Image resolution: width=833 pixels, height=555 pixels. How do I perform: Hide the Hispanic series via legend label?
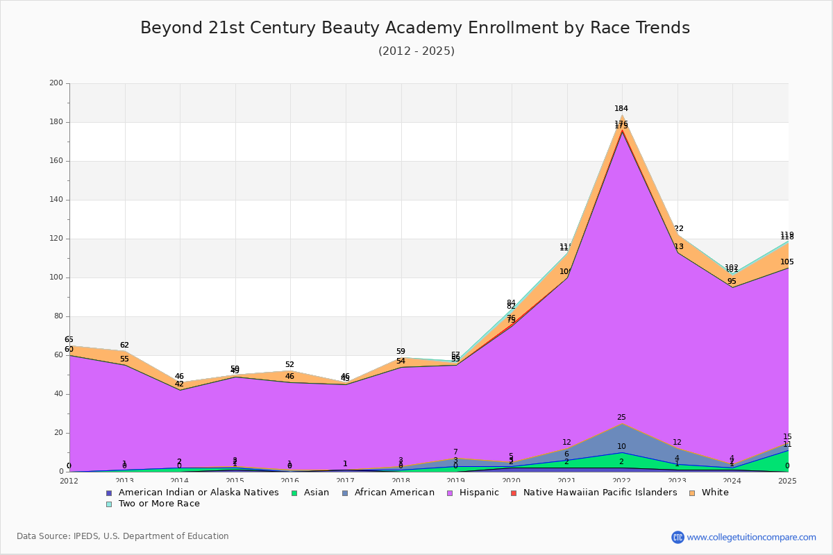pos(480,493)
